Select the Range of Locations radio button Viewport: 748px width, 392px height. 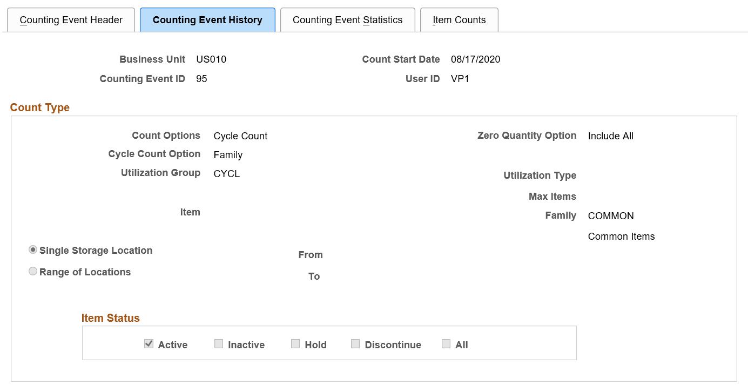(33, 271)
